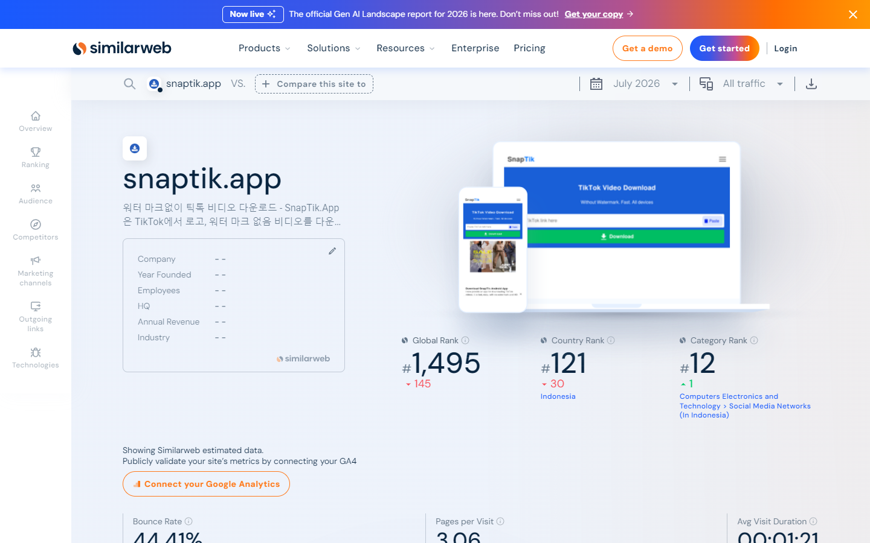Click the snaptik.app domain in search bar
870x543 pixels.
[x=193, y=84]
